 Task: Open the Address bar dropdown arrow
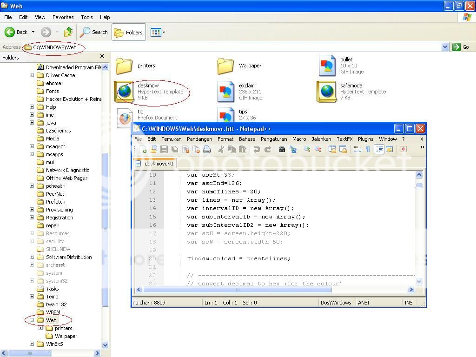(445, 47)
